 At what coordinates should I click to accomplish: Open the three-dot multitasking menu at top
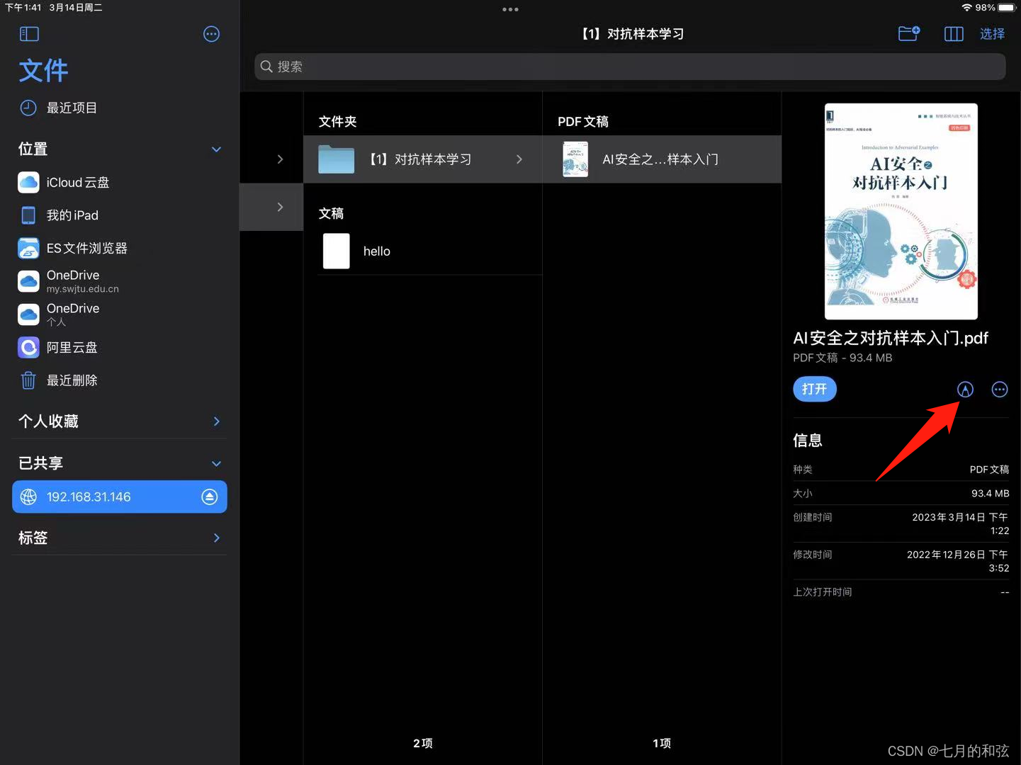[510, 9]
